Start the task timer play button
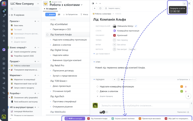 click(94, 8)
